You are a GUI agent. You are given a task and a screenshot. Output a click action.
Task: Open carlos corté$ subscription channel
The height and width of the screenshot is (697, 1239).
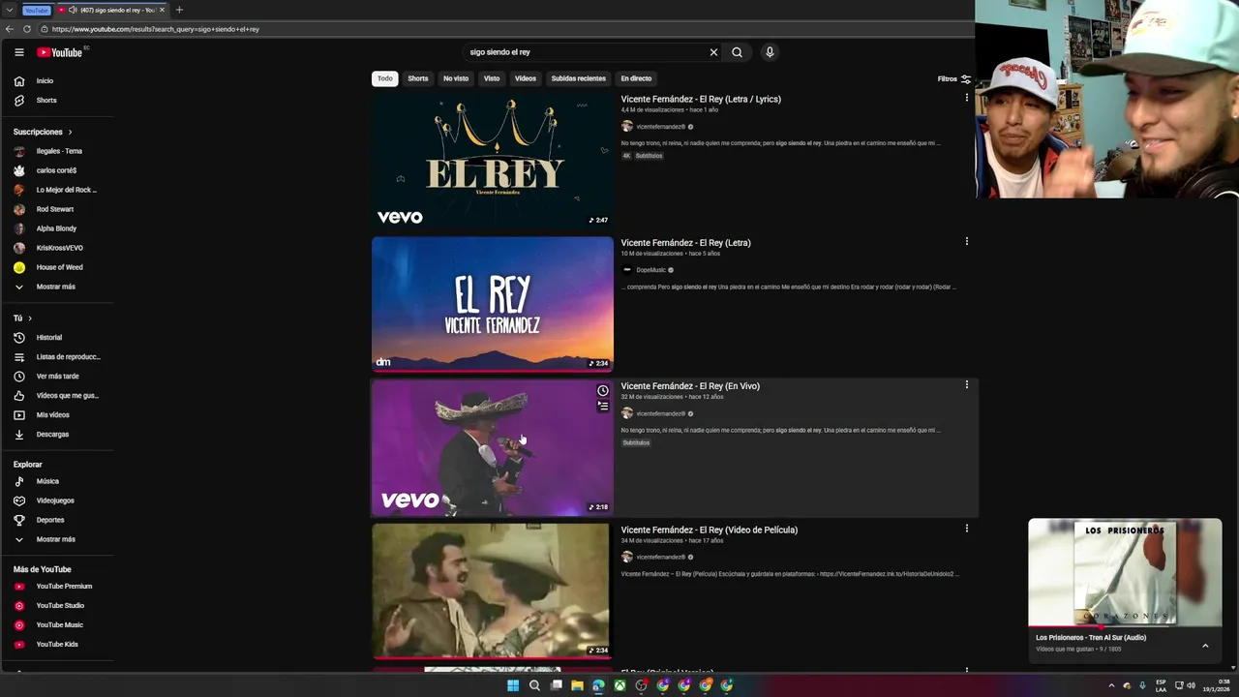(57, 170)
